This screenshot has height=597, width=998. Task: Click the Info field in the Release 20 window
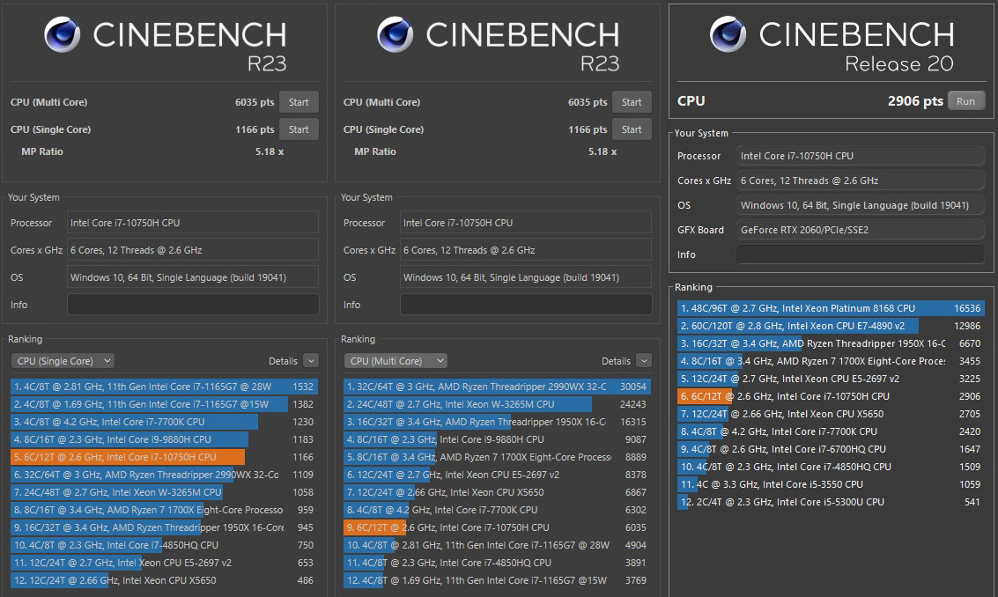pos(860,254)
